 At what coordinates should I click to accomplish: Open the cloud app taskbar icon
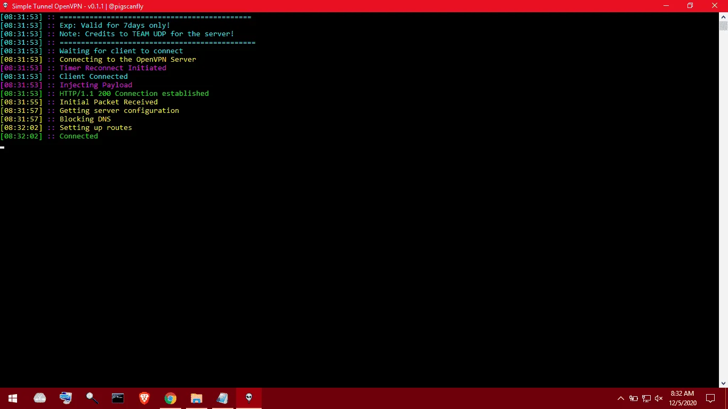[40, 398]
